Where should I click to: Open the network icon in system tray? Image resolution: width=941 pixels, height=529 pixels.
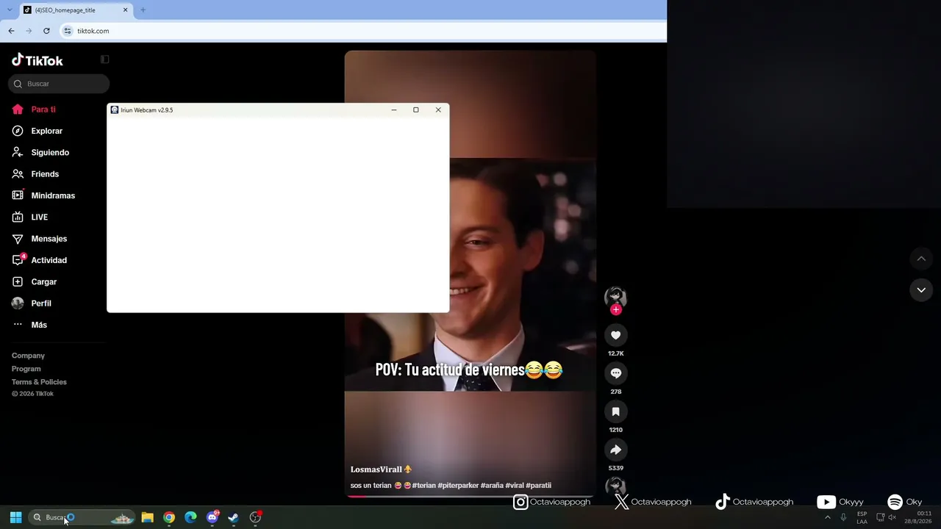[881, 517]
